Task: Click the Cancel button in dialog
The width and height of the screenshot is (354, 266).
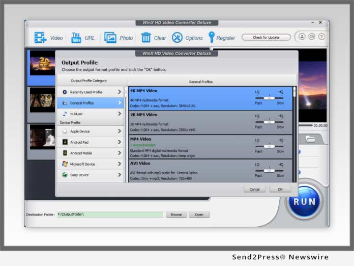Action: click(x=254, y=189)
